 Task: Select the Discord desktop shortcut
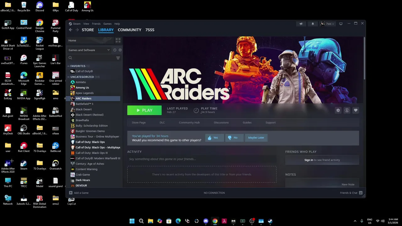pyautogui.click(x=40, y=7)
